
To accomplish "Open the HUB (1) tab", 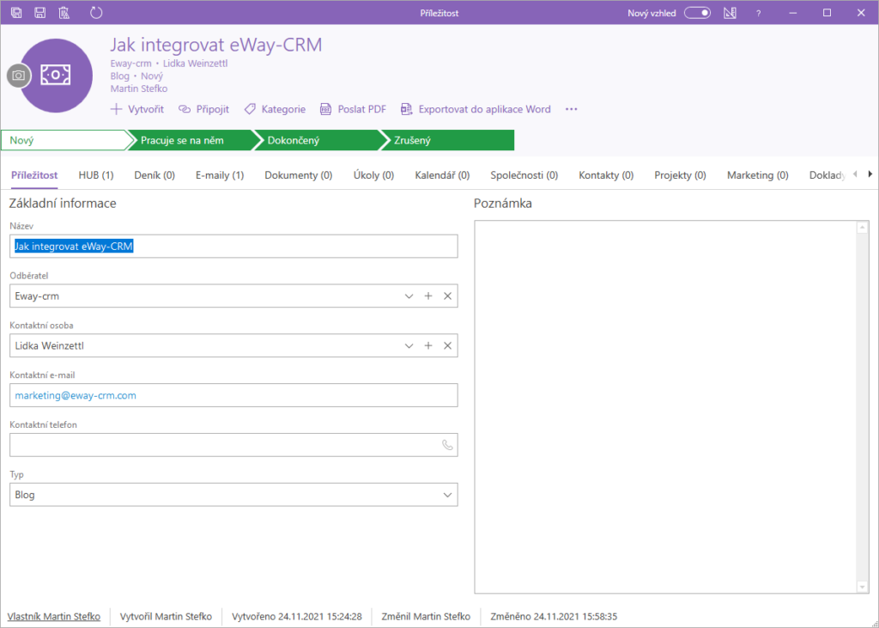I will pos(96,175).
